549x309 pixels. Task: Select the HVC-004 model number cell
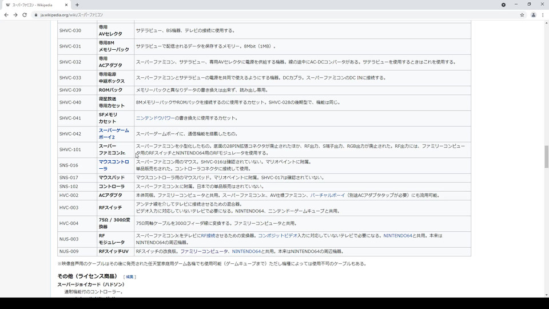(77, 223)
